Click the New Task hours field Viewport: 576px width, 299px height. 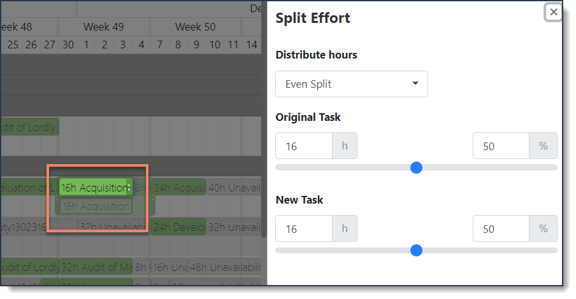click(x=304, y=228)
